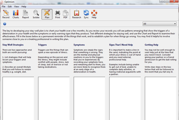This screenshot has height=120, width=179.
Task: Click the Help lifebuoy icon
Action: tap(94, 14)
